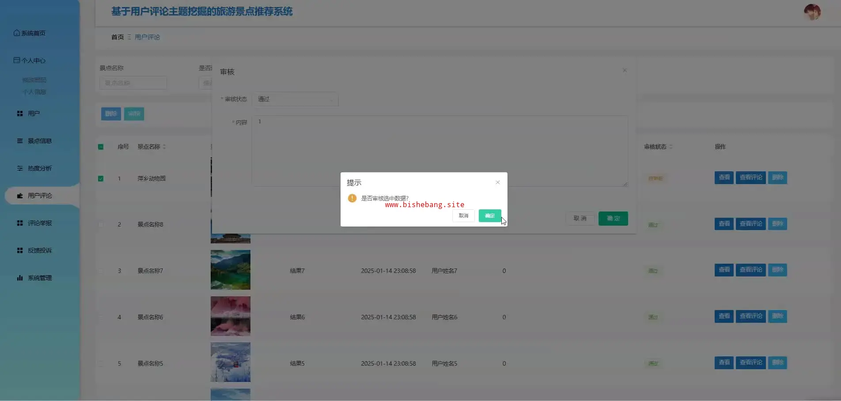Click the 景点信息 list icon in sidebar
The height and width of the screenshot is (401, 841).
pos(20,141)
